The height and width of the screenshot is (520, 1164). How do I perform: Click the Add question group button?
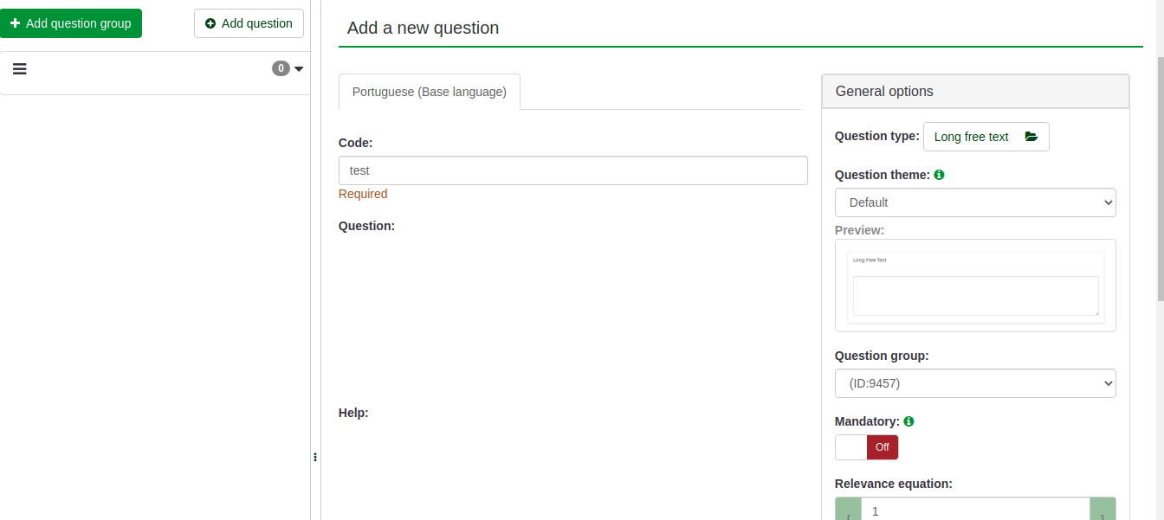[x=70, y=23]
